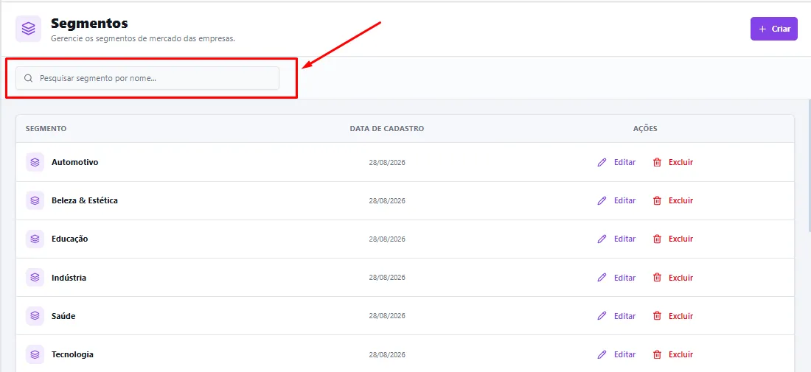Click the pencil icon in Automotivo row
811x372 pixels.
[602, 162]
